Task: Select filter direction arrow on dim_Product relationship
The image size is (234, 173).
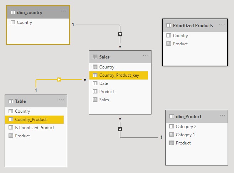Action: (x=120, y=129)
